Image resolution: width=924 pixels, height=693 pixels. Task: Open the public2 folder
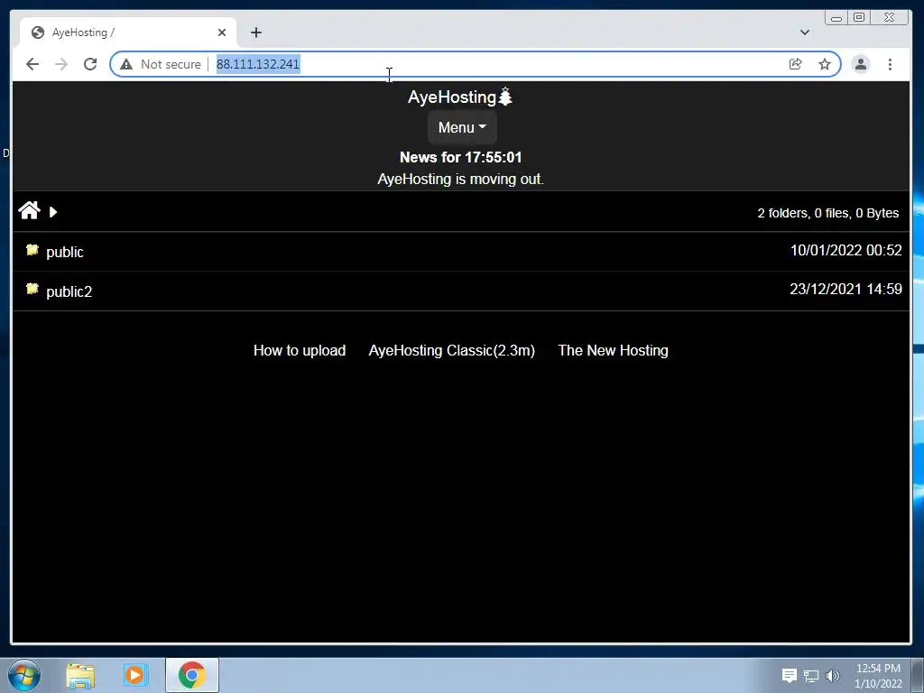tap(69, 291)
